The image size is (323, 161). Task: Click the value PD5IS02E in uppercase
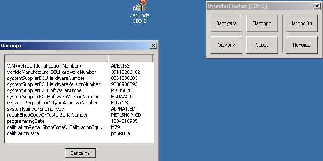[121, 90]
